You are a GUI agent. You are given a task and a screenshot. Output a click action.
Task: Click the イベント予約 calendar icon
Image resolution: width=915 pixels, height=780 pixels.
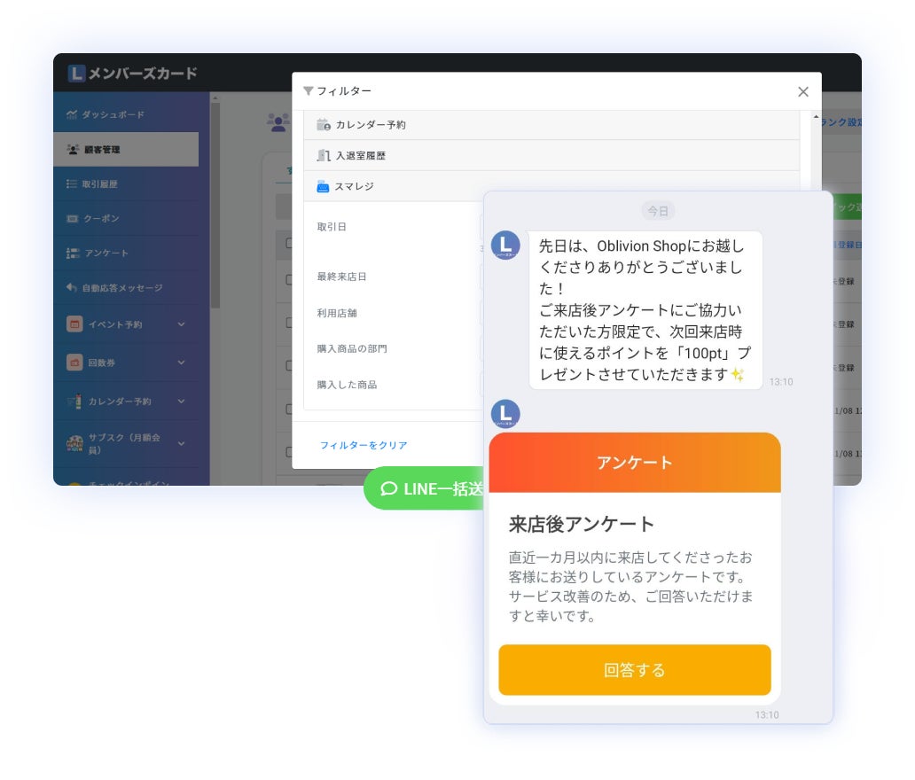74,324
